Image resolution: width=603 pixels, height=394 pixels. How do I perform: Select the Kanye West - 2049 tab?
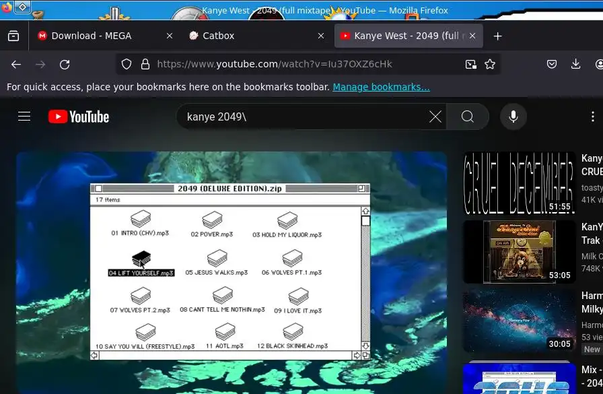click(409, 36)
